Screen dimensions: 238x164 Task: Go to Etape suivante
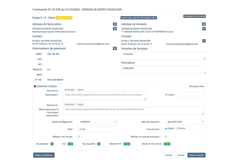[196, 155]
